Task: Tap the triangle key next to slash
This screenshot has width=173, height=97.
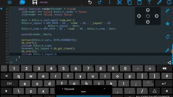Action: pos(154,91)
